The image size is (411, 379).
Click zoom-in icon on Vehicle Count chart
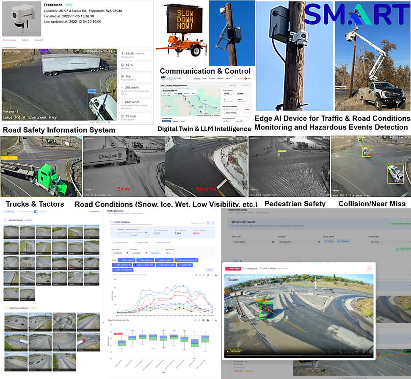[x=196, y=275]
